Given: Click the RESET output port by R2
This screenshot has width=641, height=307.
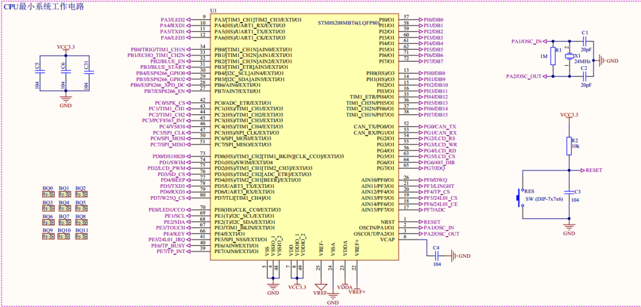Looking at the screenshot, I should point(591,170).
